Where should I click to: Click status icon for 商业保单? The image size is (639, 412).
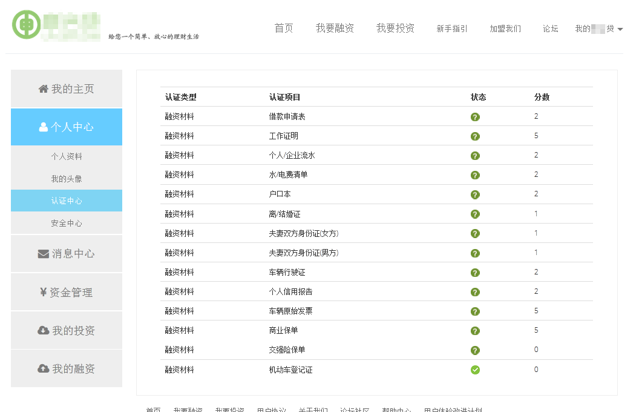[475, 331]
